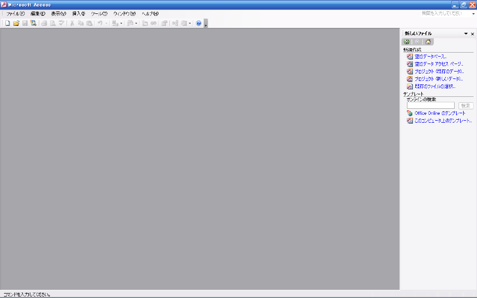
Task: Click the Microsoft Access title bar icon
Action: point(3,4)
